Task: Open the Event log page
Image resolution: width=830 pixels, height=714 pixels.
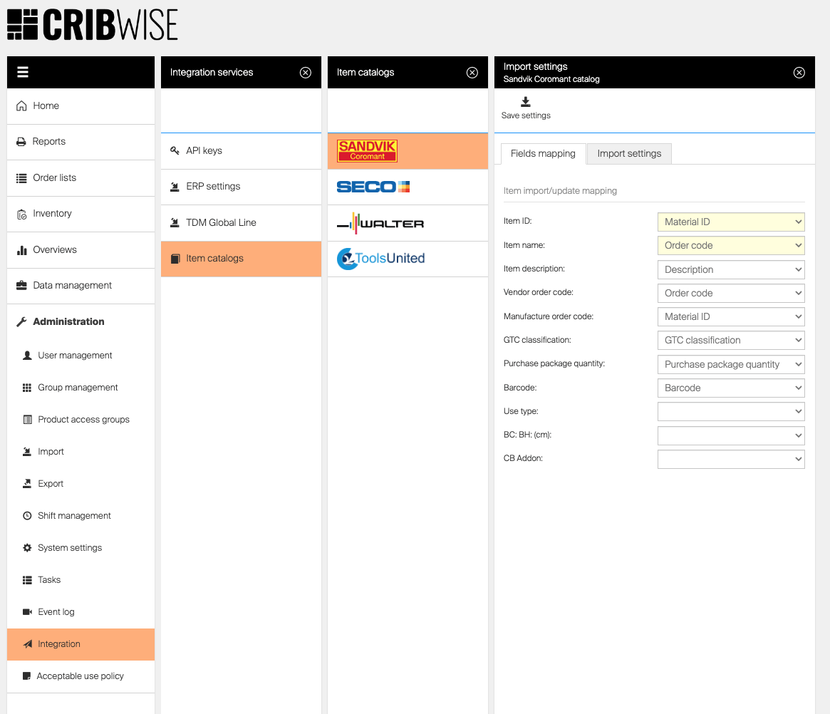Action: coord(56,611)
